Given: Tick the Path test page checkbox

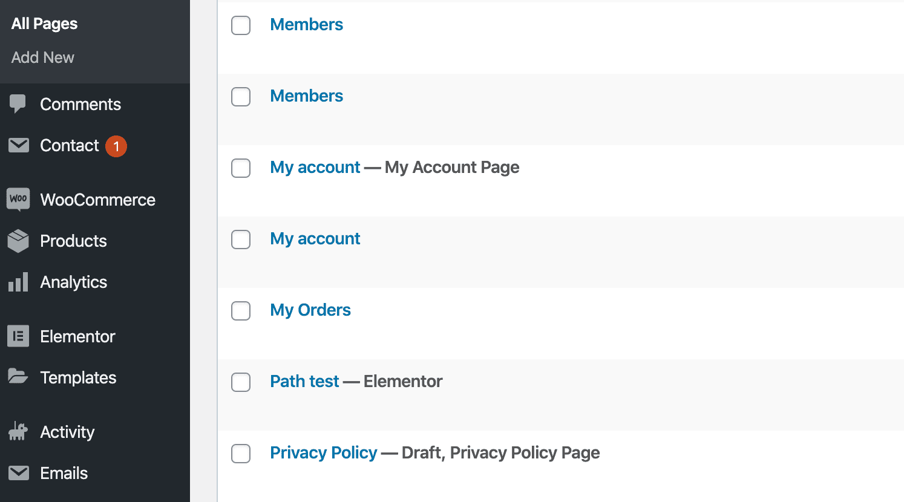Looking at the screenshot, I should tap(241, 382).
